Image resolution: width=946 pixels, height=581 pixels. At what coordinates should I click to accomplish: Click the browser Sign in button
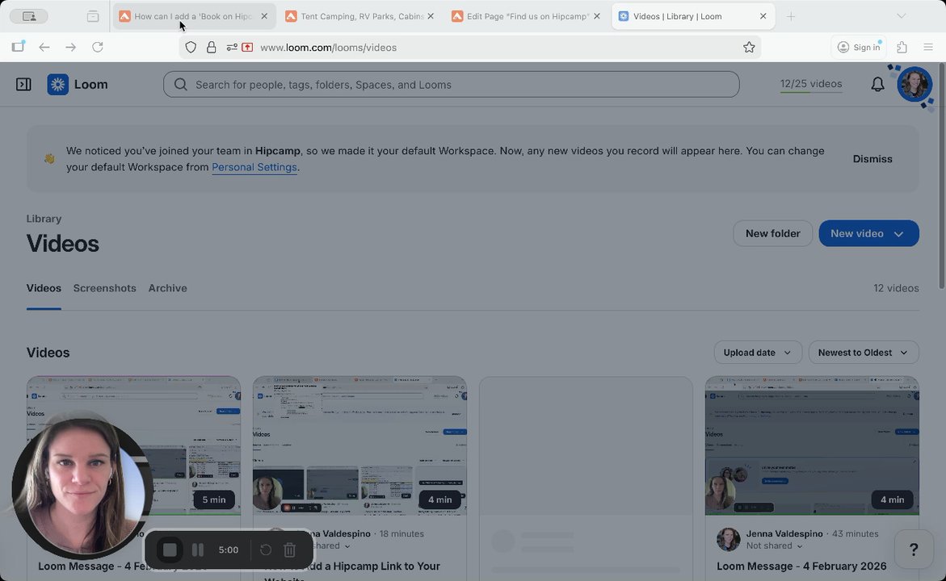pyautogui.click(x=859, y=47)
